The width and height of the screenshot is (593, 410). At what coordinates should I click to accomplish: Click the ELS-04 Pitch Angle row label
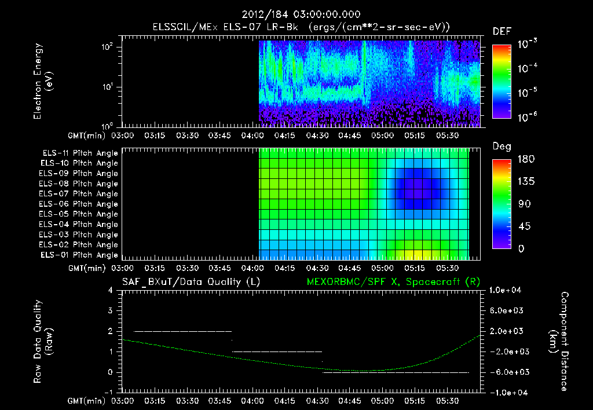tap(78, 224)
